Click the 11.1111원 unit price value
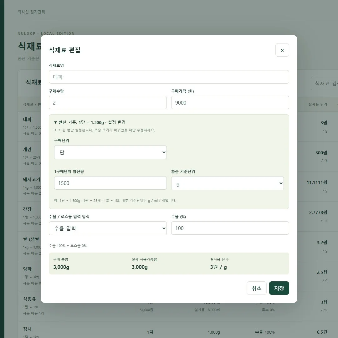Screen dimensions: 338x338 (317, 182)
